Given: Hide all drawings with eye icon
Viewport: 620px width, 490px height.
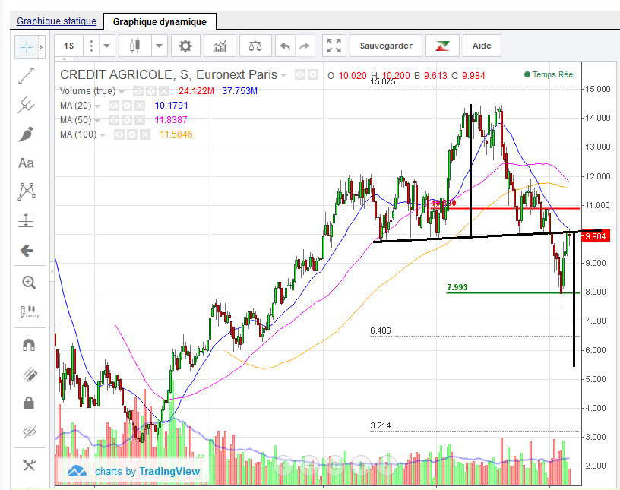Looking at the screenshot, I should coord(29,432).
